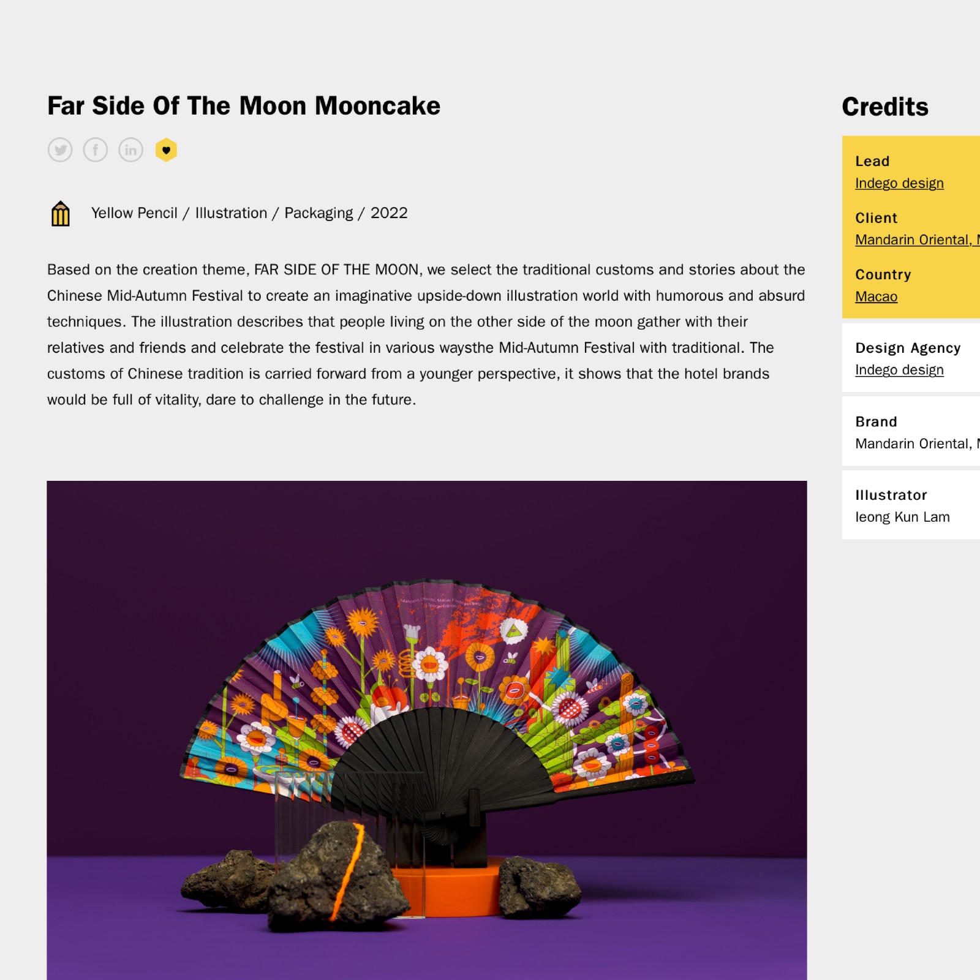Screen dimensions: 980x980
Task: Follow the Macao country link
Action: coord(876,296)
